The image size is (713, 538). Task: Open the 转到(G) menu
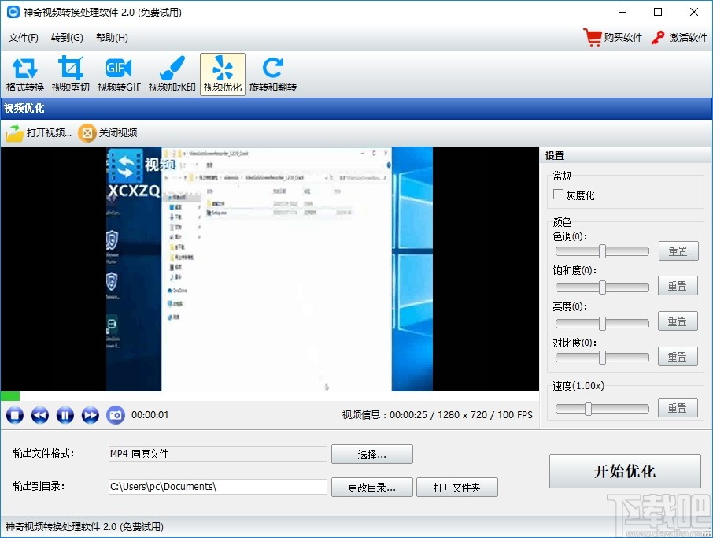(67, 37)
